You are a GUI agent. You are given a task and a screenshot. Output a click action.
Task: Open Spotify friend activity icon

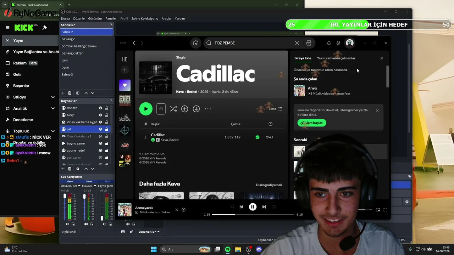pos(338,43)
